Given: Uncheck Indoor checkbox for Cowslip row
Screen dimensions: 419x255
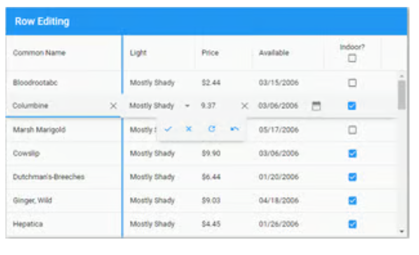Looking at the screenshot, I should (352, 153).
